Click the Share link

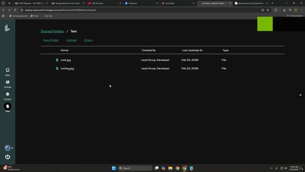coord(88,40)
